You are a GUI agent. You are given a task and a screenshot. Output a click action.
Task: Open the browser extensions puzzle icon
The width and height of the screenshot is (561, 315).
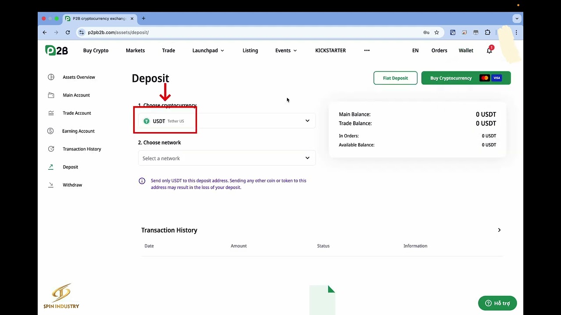pyautogui.click(x=487, y=32)
